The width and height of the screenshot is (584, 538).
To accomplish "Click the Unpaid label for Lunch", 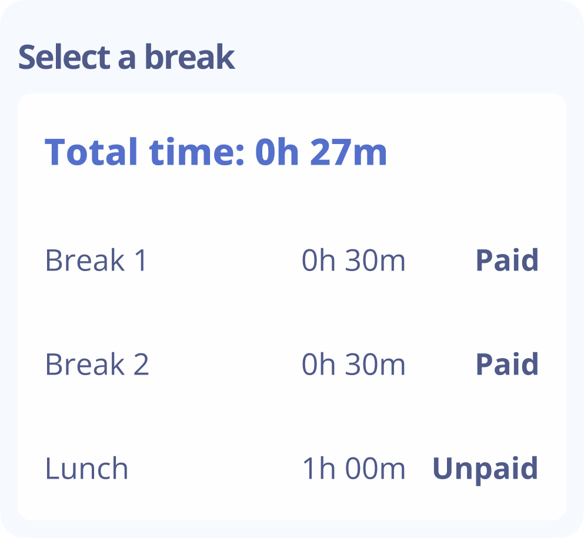I will pyautogui.click(x=485, y=469).
